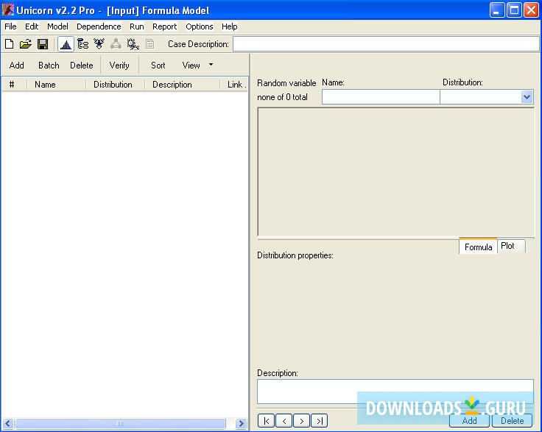
Task: Go to last record navigation button
Action: [x=320, y=421]
